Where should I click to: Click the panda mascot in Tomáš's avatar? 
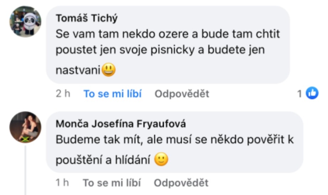coord(30,23)
